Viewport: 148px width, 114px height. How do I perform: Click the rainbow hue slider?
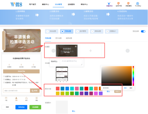pos(133,76)
